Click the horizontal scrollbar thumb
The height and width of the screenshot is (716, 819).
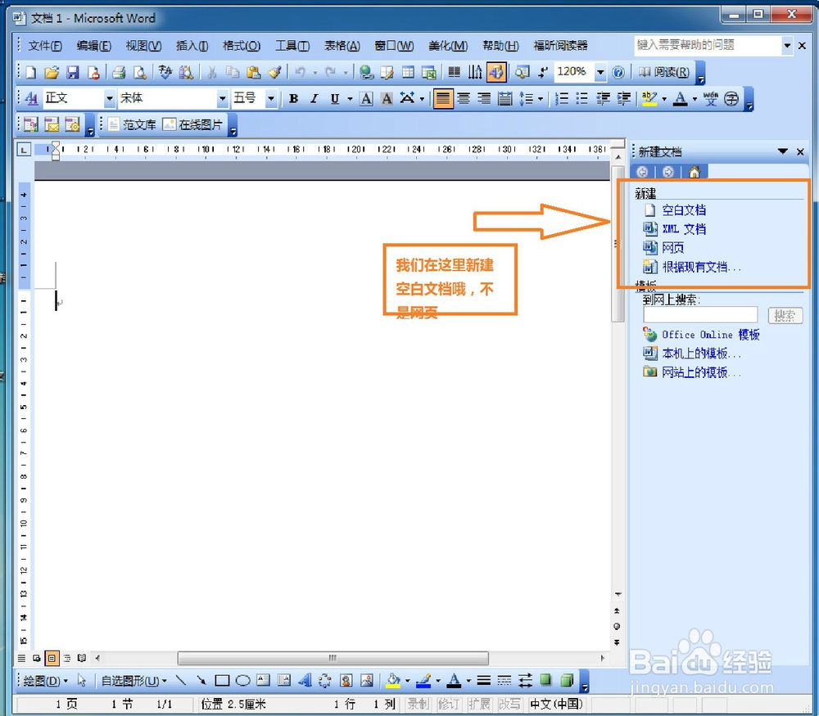tap(333, 658)
